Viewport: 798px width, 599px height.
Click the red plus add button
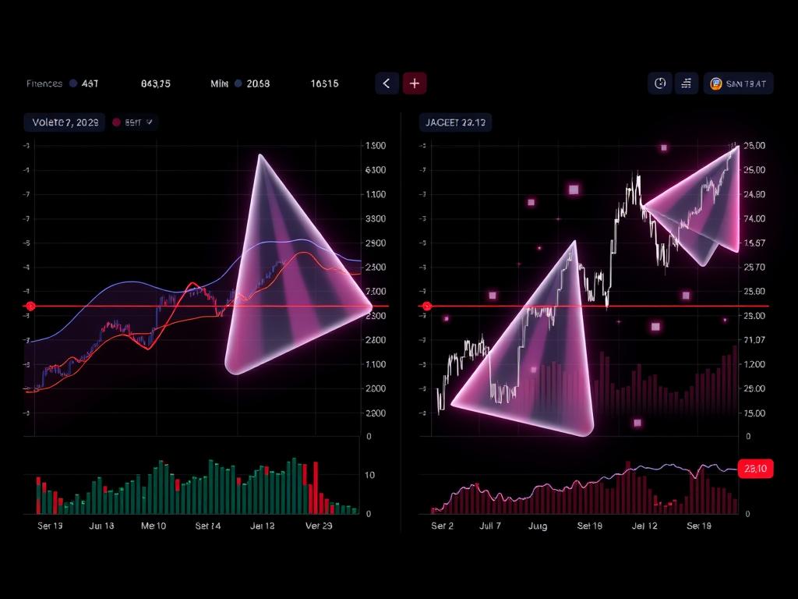[x=415, y=83]
